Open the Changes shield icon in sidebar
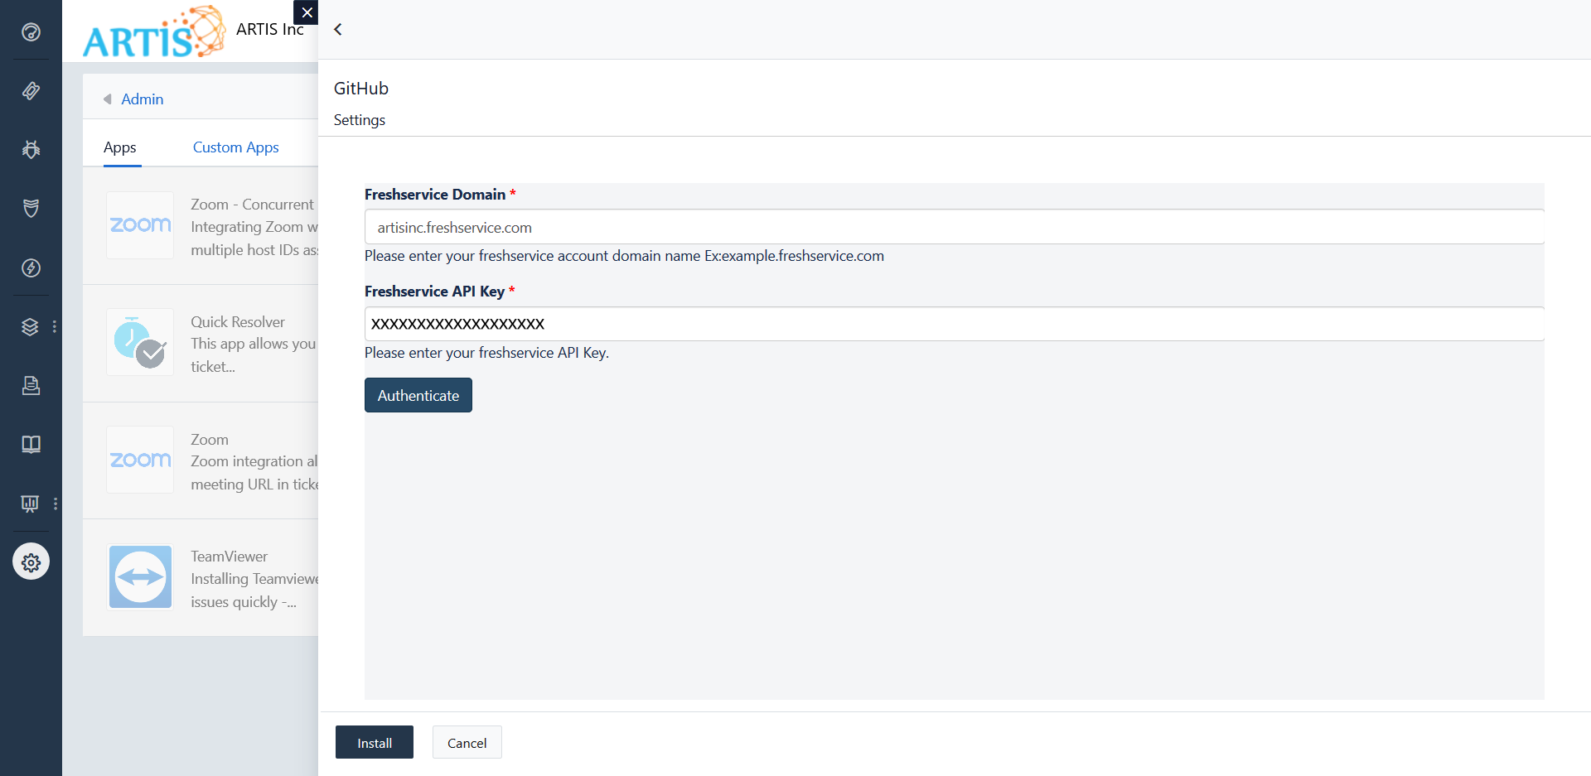This screenshot has width=1591, height=776. click(31, 209)
